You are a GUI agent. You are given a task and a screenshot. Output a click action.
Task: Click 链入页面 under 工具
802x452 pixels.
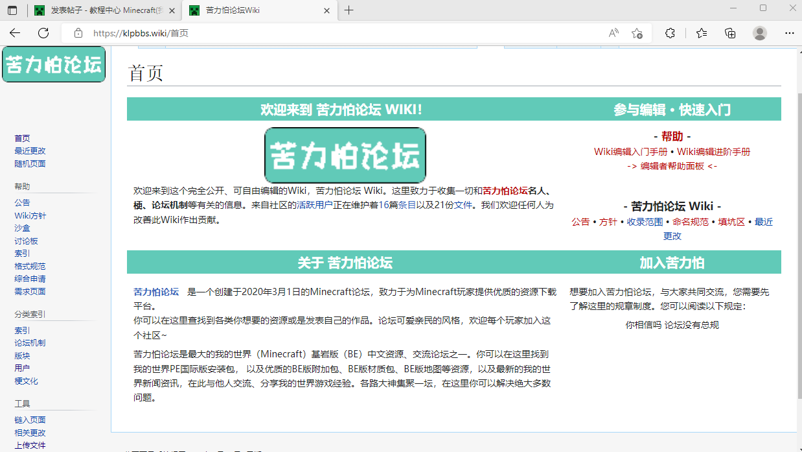30,420
